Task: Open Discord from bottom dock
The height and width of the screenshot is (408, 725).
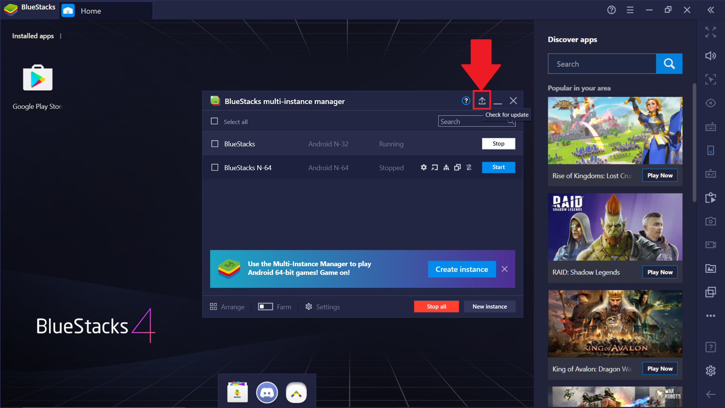Action: [x=267, y=392]
